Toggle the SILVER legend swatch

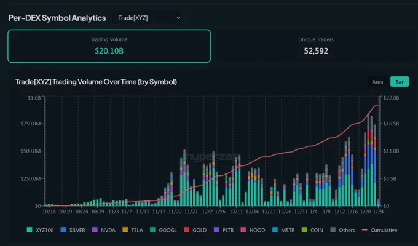pos(63,230)
